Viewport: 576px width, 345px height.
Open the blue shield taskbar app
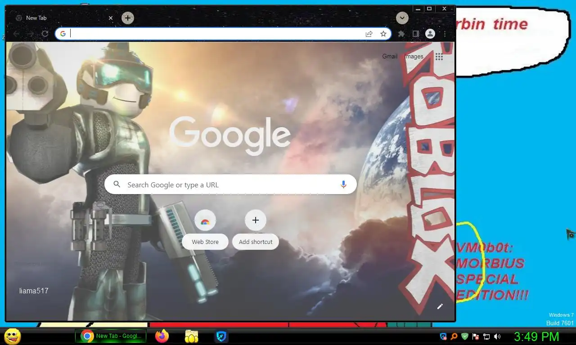tap(221, 336)
